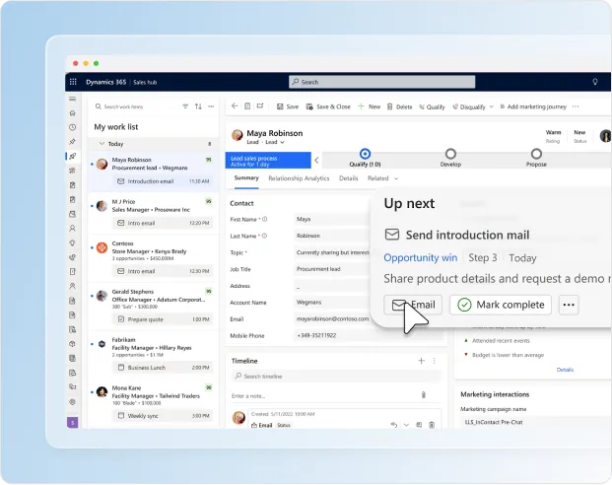Click Introduction email activity for Maya

tap(164, 181)
